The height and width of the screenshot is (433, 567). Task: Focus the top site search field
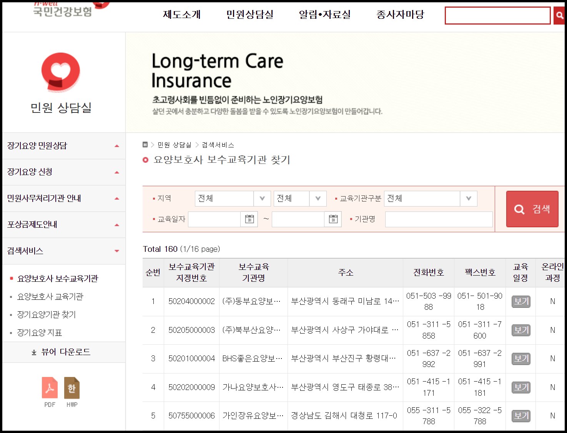tap(498, 15)
